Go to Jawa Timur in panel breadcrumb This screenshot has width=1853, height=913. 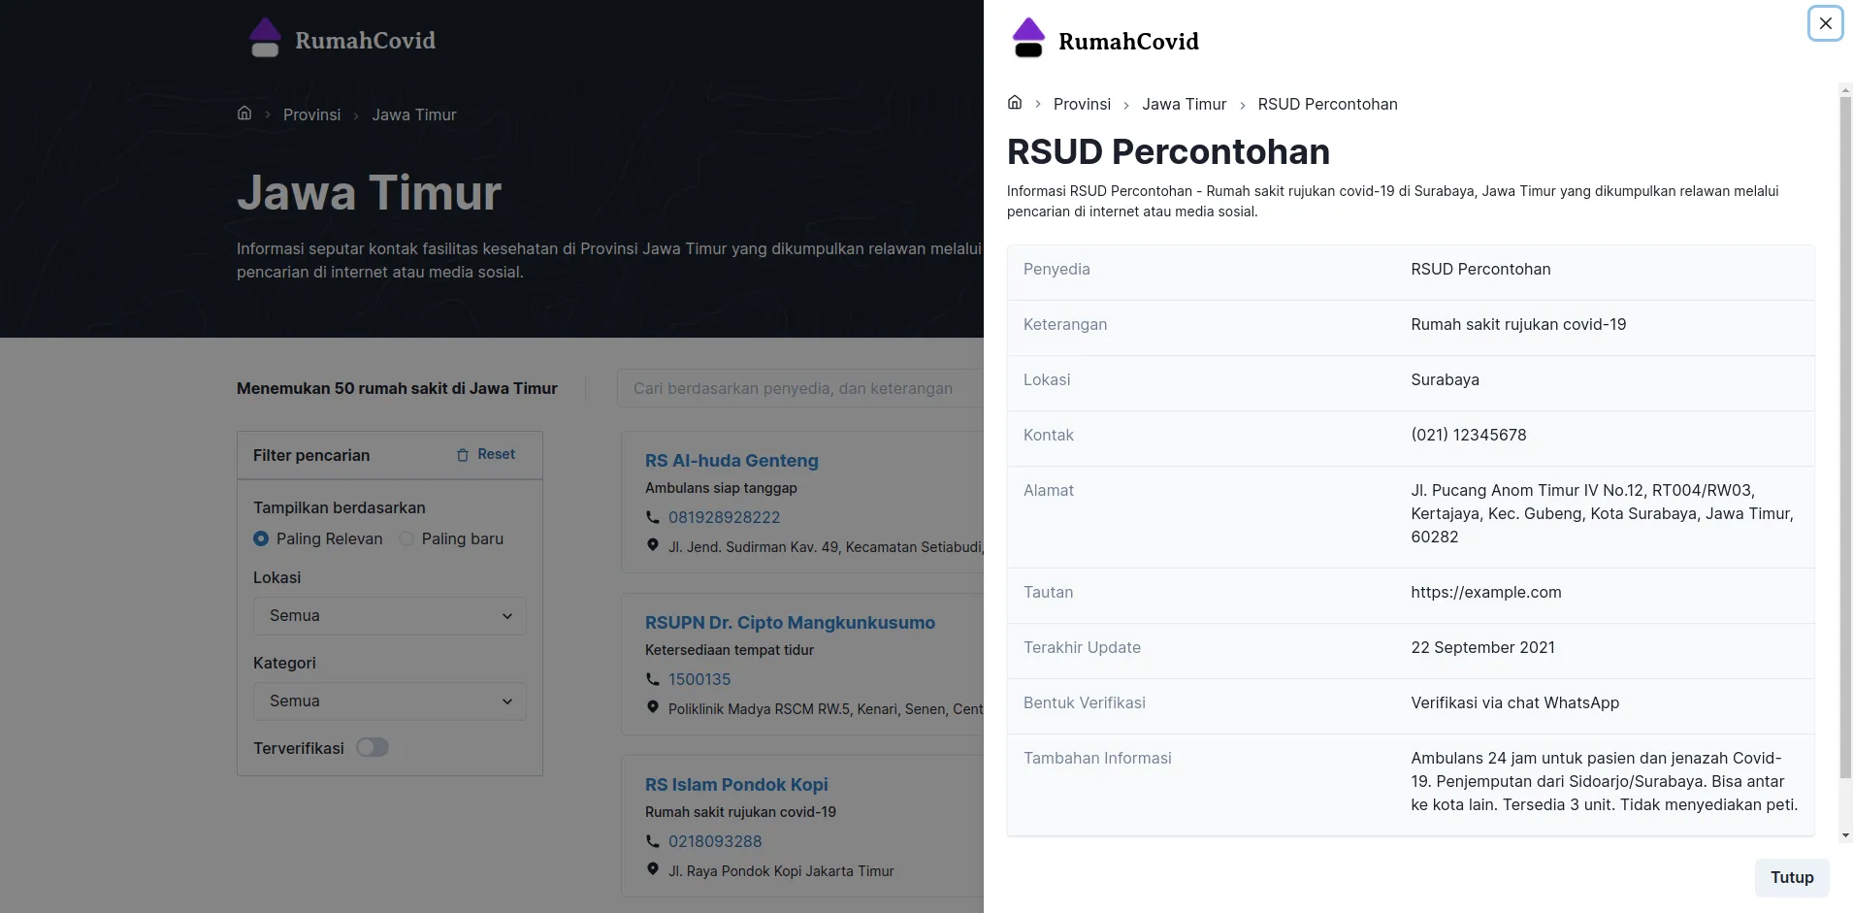tap(1184, 104)
